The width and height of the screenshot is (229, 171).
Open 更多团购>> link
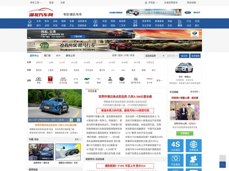195,92
